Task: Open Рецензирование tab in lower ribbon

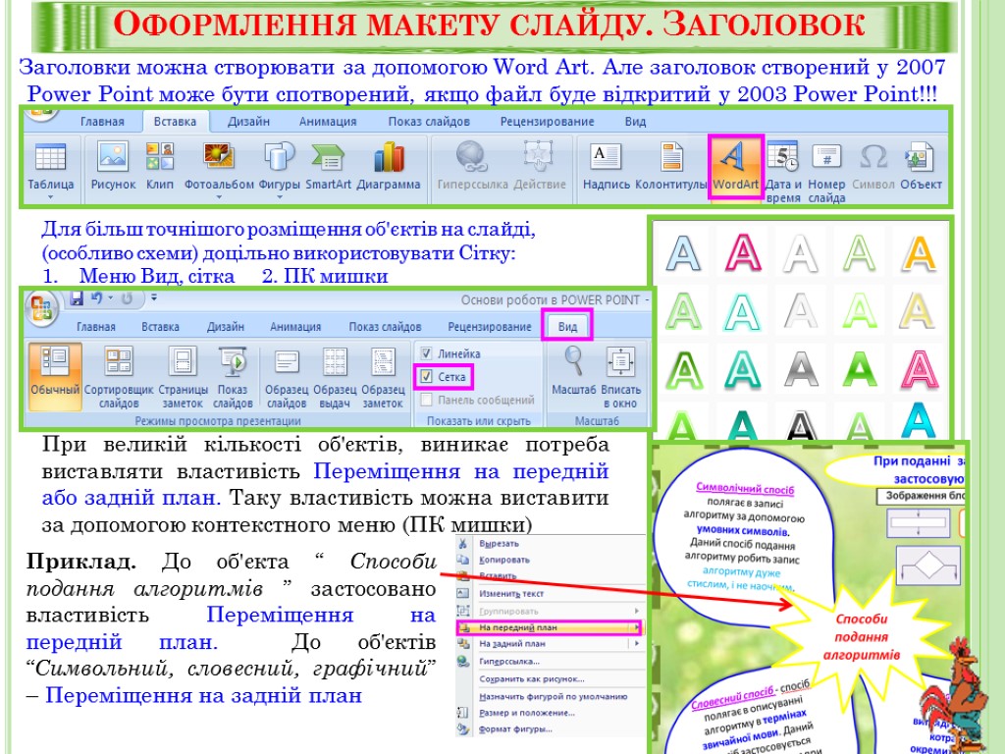Action: pyautogui.click(x=489, y=327)
